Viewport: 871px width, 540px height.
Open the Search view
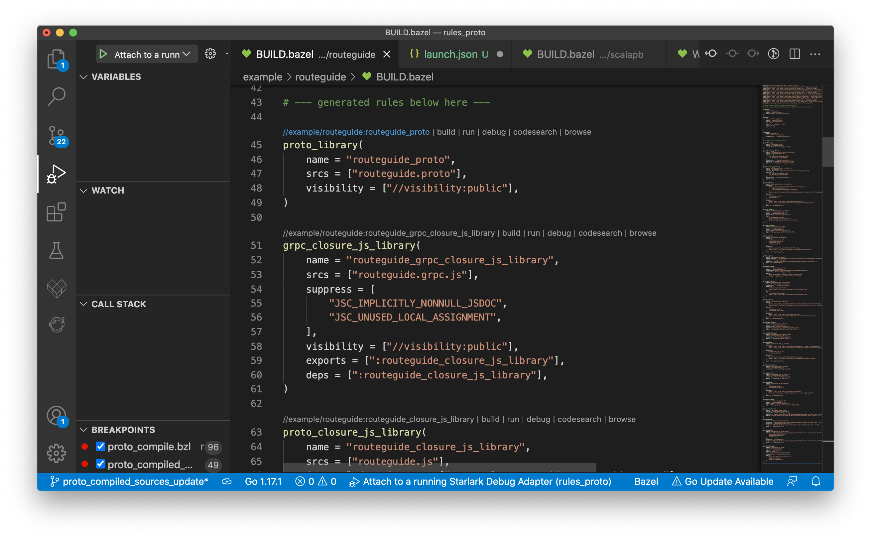point(56,96)
